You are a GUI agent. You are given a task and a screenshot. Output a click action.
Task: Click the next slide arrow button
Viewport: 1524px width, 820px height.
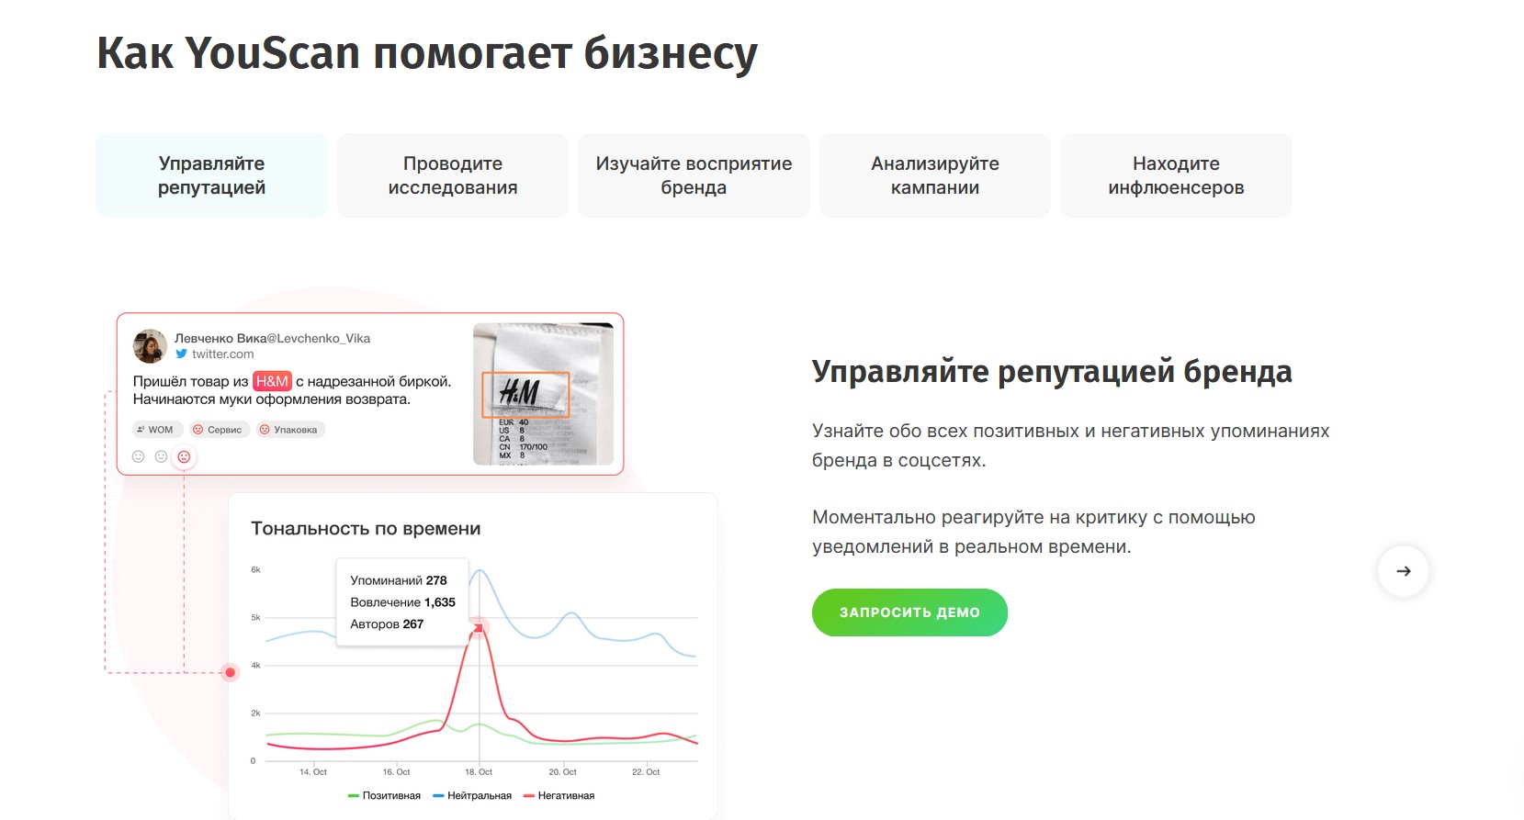(x=1403, y=571)
